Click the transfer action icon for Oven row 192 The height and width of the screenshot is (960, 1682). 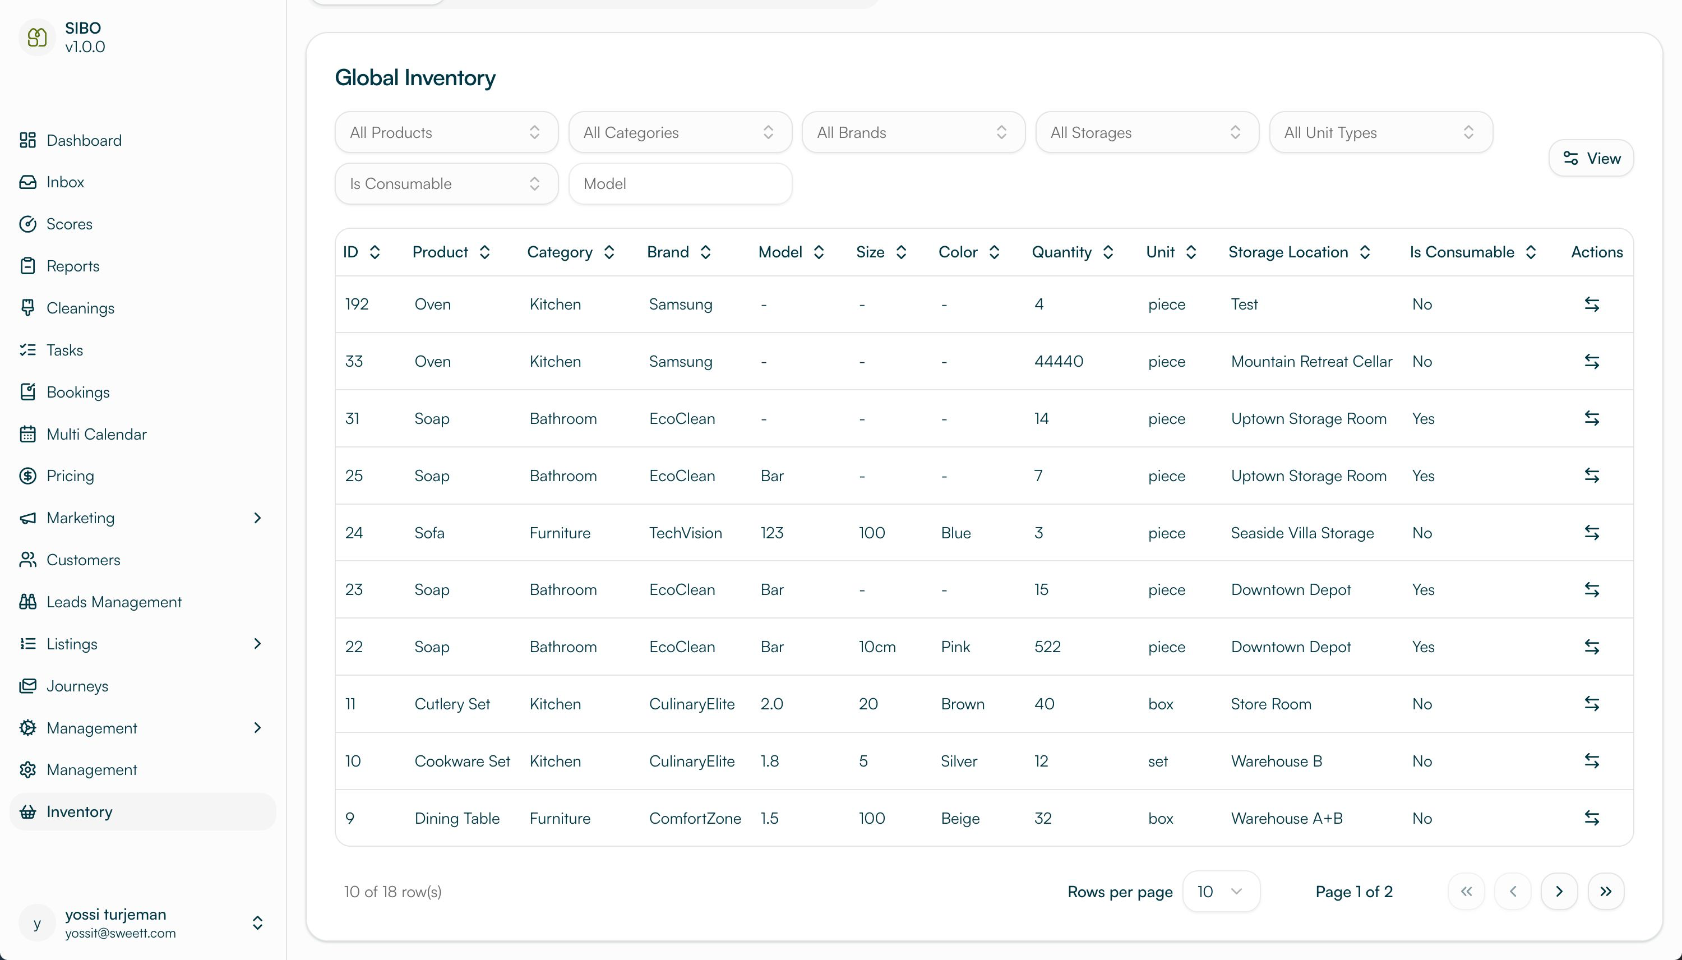1593,304
